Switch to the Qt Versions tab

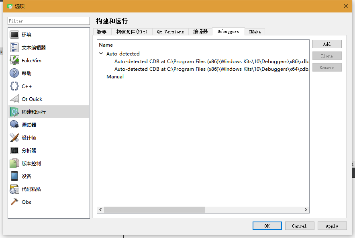click(x=171, y=32)
